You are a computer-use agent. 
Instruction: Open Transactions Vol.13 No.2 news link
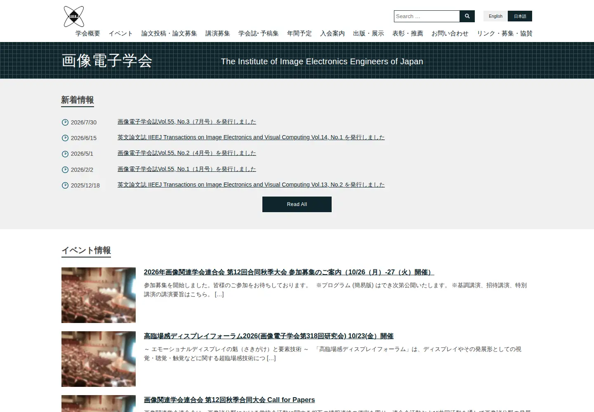coord(251,185)
